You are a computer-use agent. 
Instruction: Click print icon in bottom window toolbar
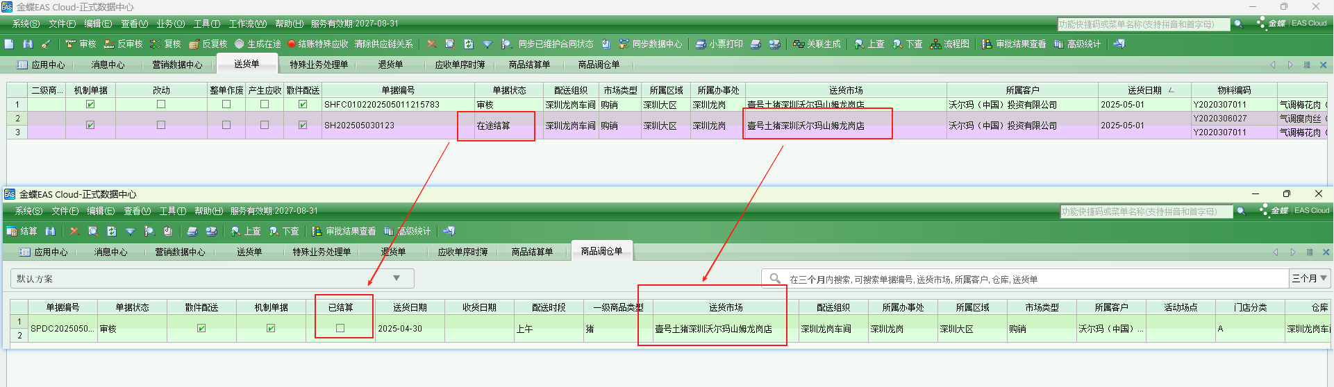coord(192,231)
